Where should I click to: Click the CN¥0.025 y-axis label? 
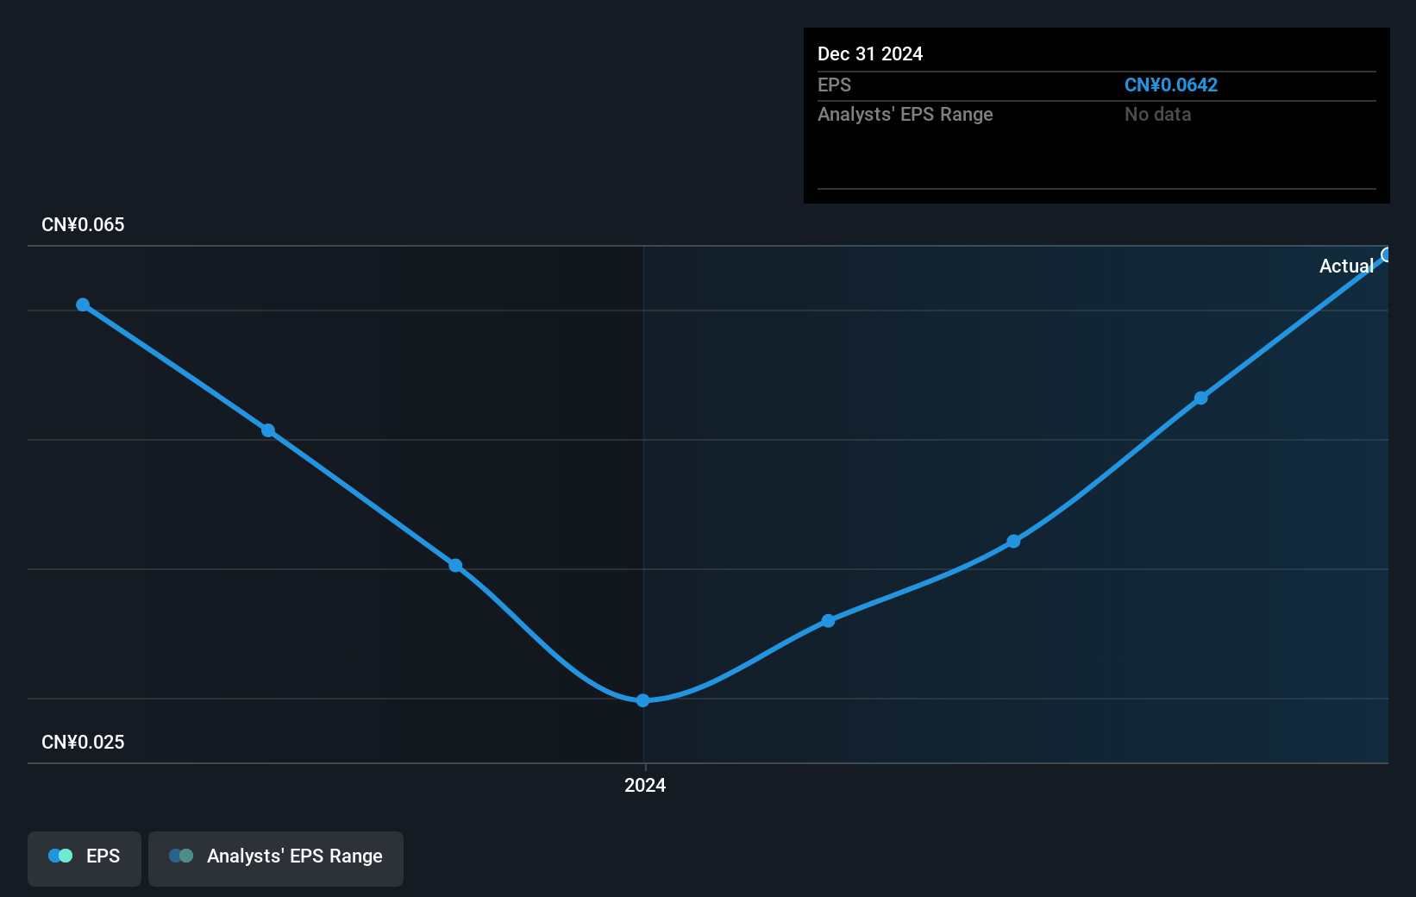(83, 742)
